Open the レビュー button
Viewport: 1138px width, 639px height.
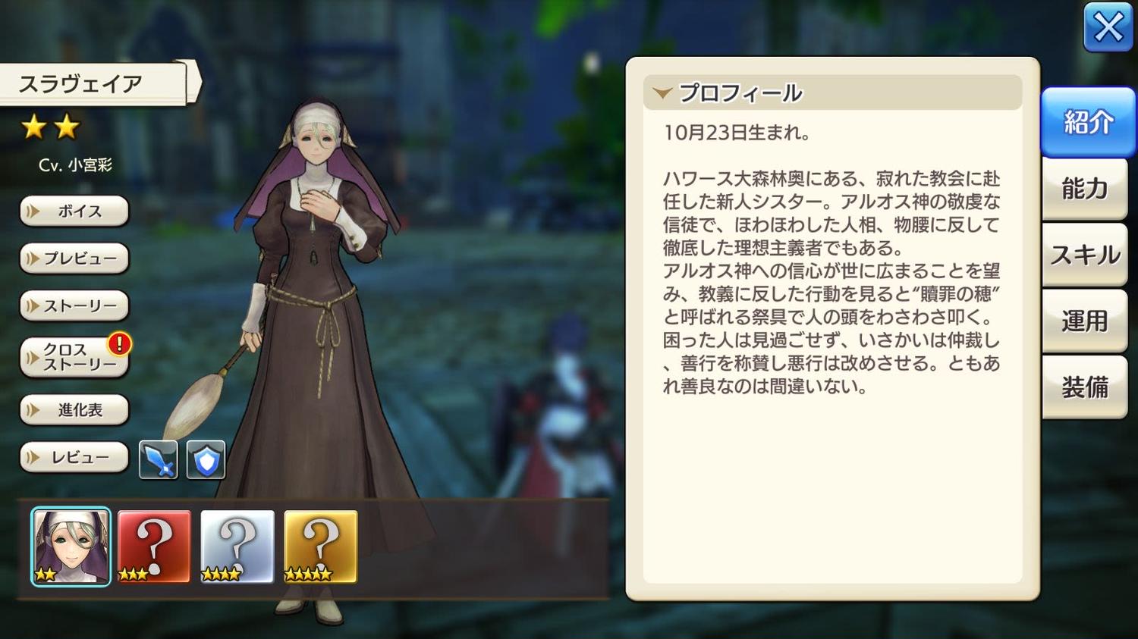(74, 458)
